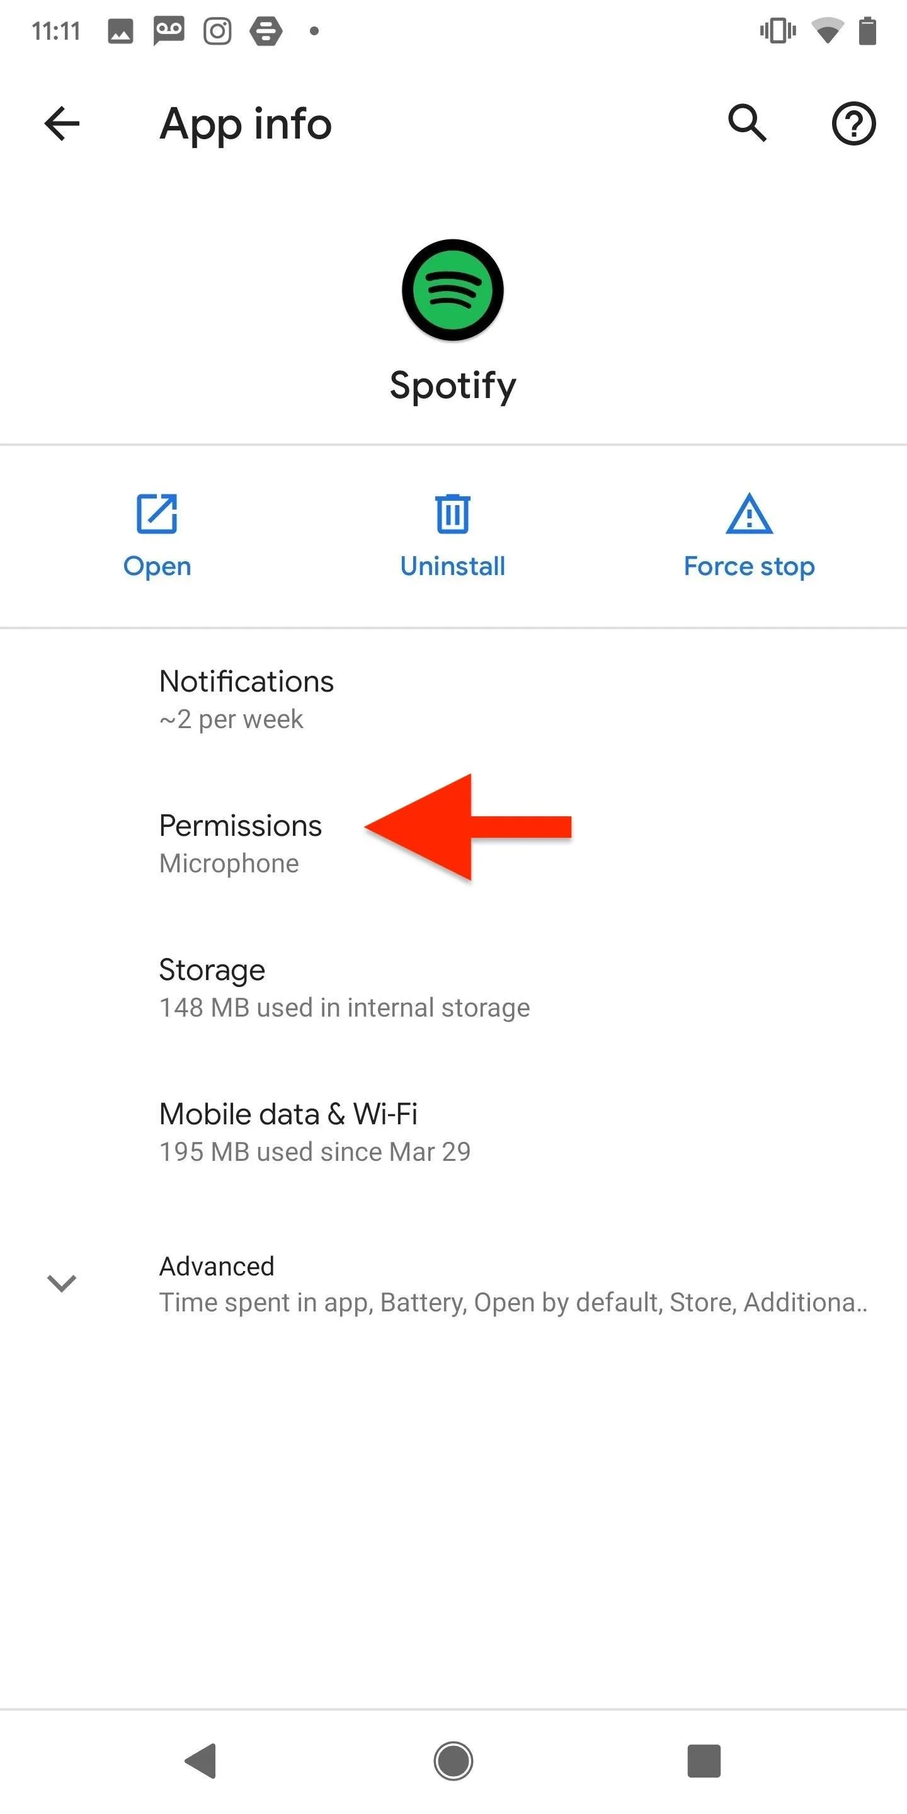
Task: Tap the '148 MB used in internal storage' text
Action: point(345,1008)
